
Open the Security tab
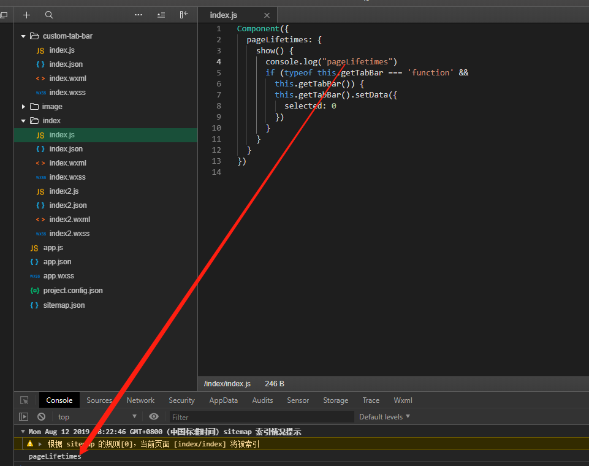pos(181,400)
